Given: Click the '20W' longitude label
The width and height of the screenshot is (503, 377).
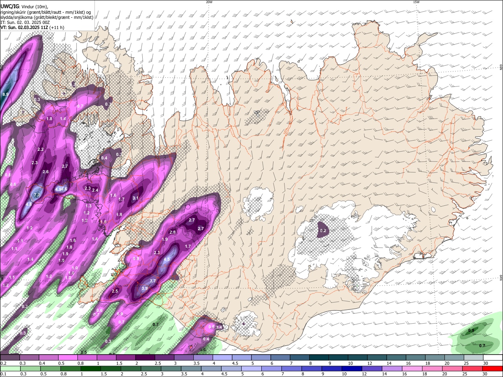Looking at the screenshot, I should click(209, 2).
